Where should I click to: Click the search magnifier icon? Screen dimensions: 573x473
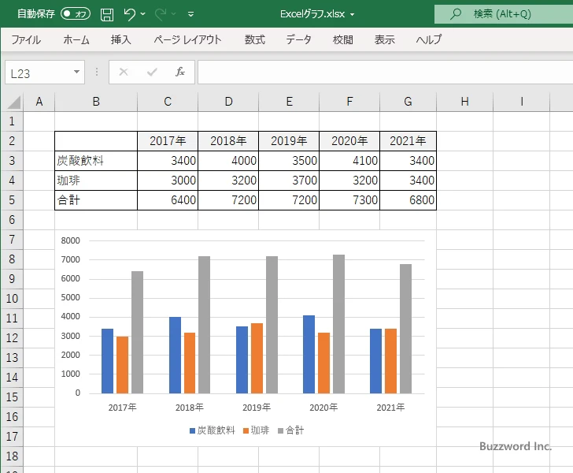click(x=456, y=14)
